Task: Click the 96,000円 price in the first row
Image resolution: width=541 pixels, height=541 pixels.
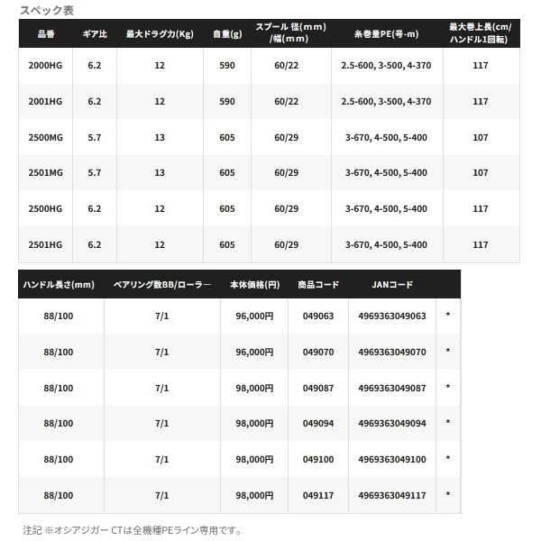Action: (x=254, y=316)
